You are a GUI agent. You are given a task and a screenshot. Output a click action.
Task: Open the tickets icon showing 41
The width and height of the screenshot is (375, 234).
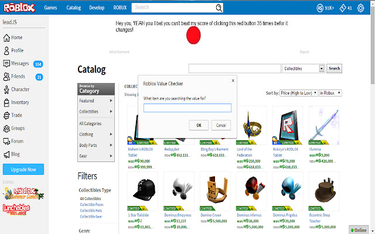pyautogui.click(x=343, y=8)
